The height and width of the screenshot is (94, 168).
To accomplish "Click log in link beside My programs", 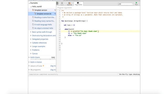I will point(53,70).
